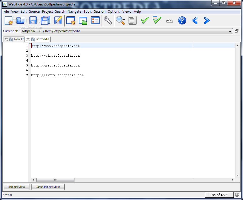Screen dimensions: 243x200
Task: Click the line http://mac.softpedia.com
Action: [55, 66]
